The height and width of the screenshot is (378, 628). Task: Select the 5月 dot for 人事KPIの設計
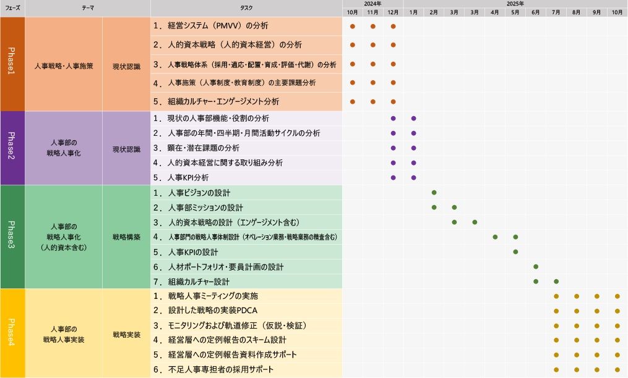coord(514,251)
